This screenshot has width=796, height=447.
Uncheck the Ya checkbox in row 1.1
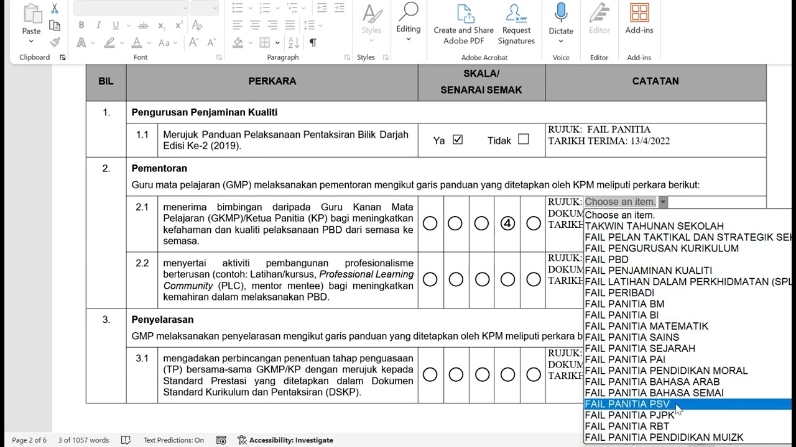point(458,140)
